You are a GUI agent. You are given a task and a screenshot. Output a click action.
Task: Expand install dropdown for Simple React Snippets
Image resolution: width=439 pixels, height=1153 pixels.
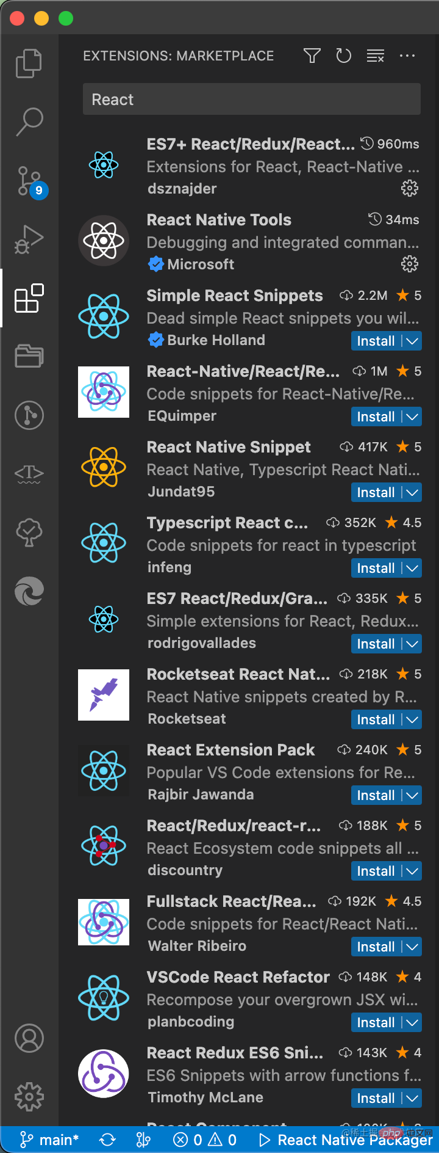pyautogui.click(x=413, y=341)
